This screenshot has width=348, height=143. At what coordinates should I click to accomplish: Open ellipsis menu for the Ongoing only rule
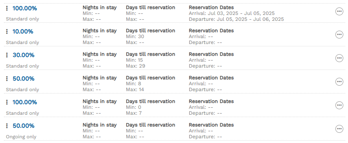[339, 128]
